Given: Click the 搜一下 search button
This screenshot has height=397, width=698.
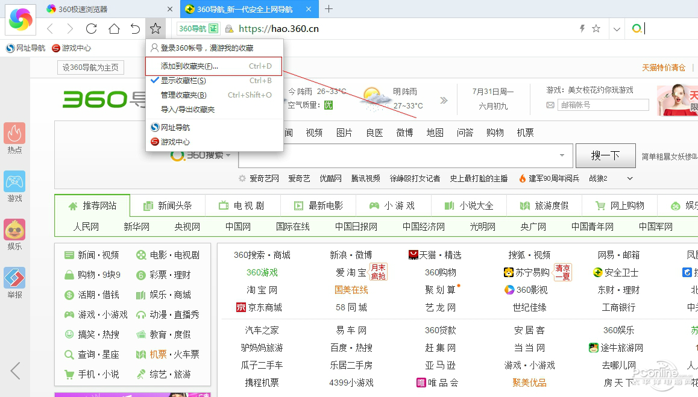Looking at the screenshot, I should [x=605, y=155].
